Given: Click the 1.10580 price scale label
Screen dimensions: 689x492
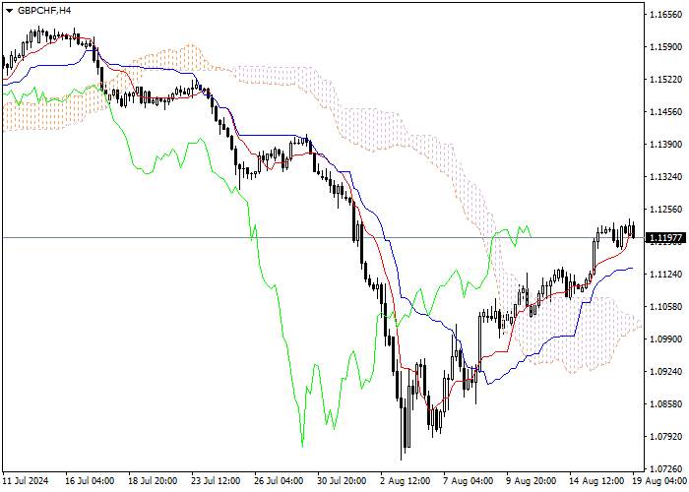Looking at the screenshot, I should [665, 307].
